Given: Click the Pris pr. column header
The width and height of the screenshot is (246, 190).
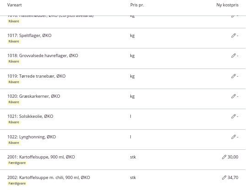Looking at the screenshot, I should [137, 5].
